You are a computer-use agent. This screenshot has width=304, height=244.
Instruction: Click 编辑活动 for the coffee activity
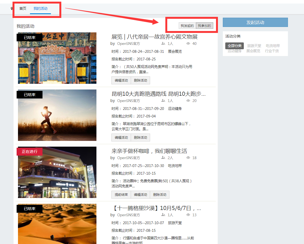(140, 194)
